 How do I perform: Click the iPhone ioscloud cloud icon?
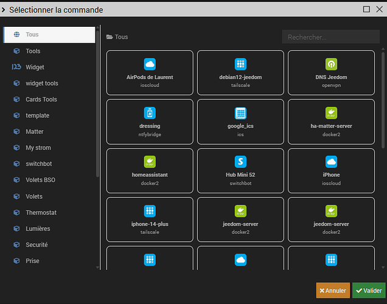(x=331, y=162)
